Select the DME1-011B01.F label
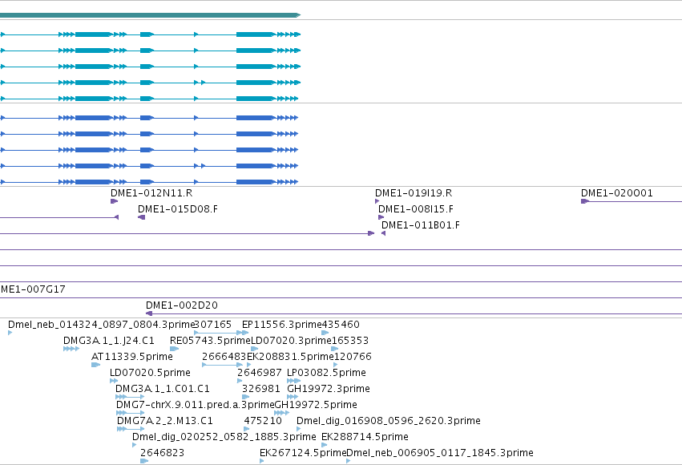The width and height of the screenshot is (682, 465). click(421, 225)
